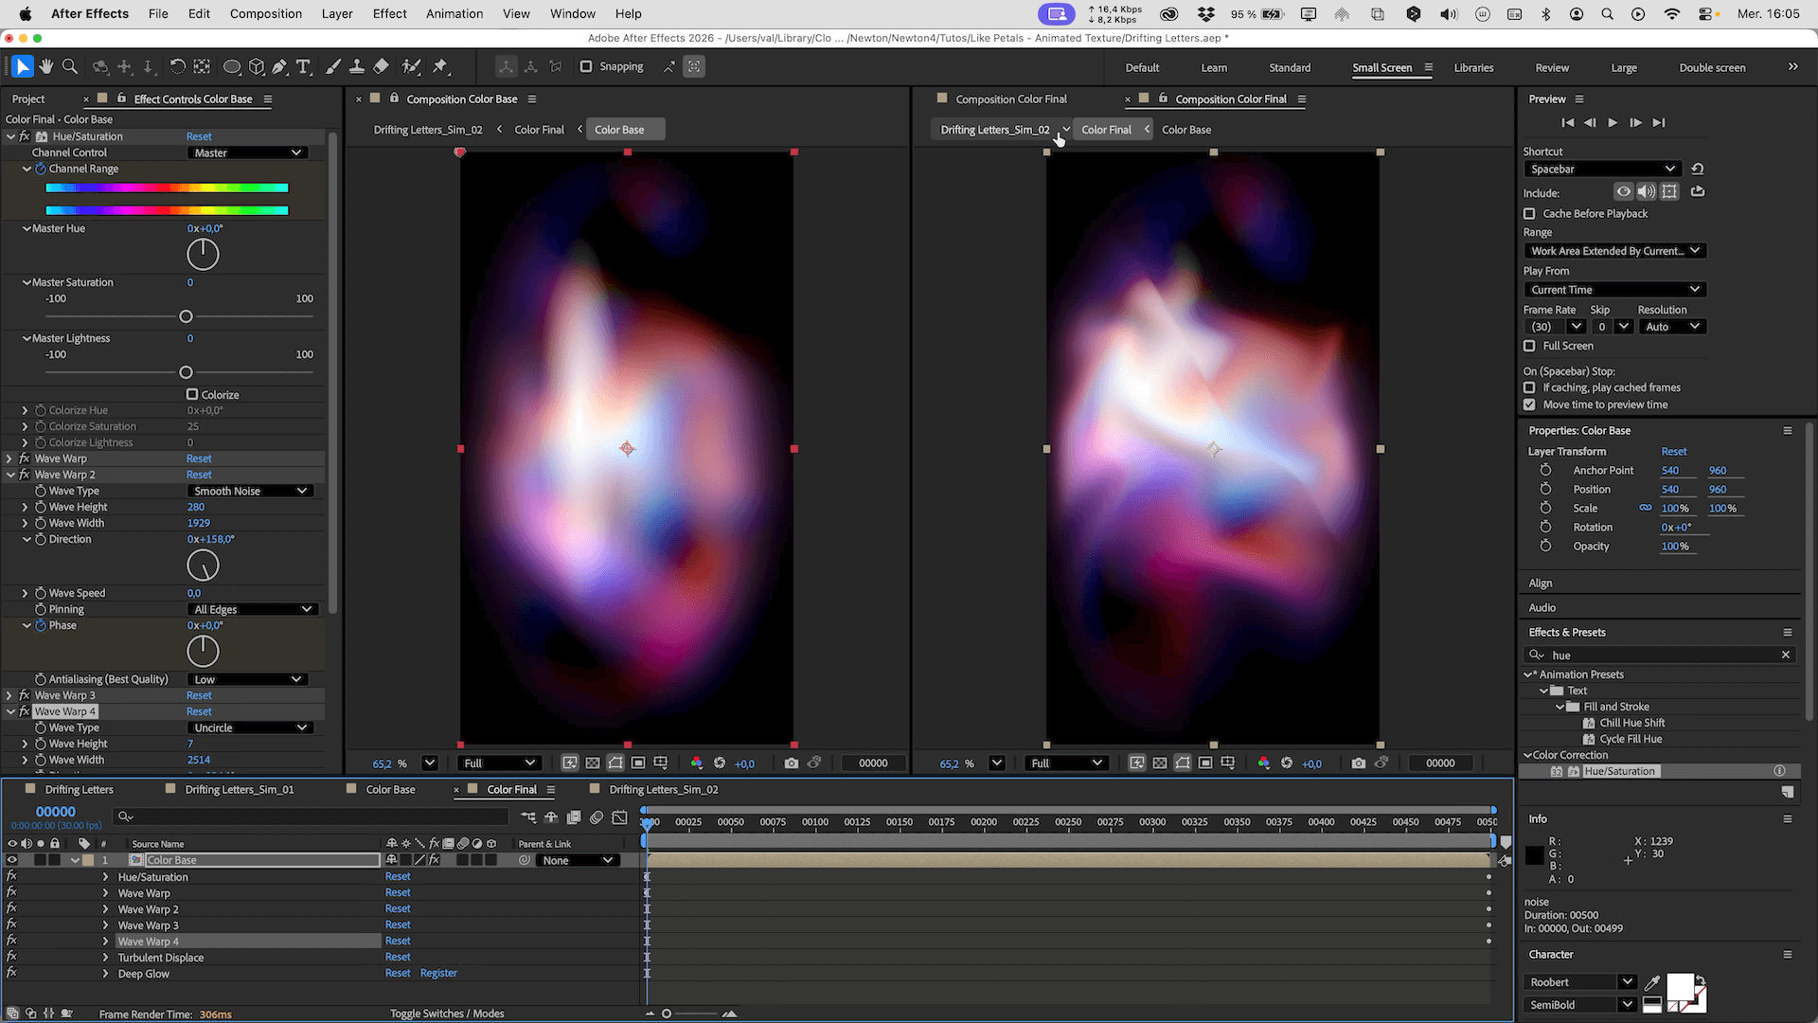Enable the Snapping option
The width and height of the screenshot is (1818, 1023).
pyautogui.click(x=586, y=66)
